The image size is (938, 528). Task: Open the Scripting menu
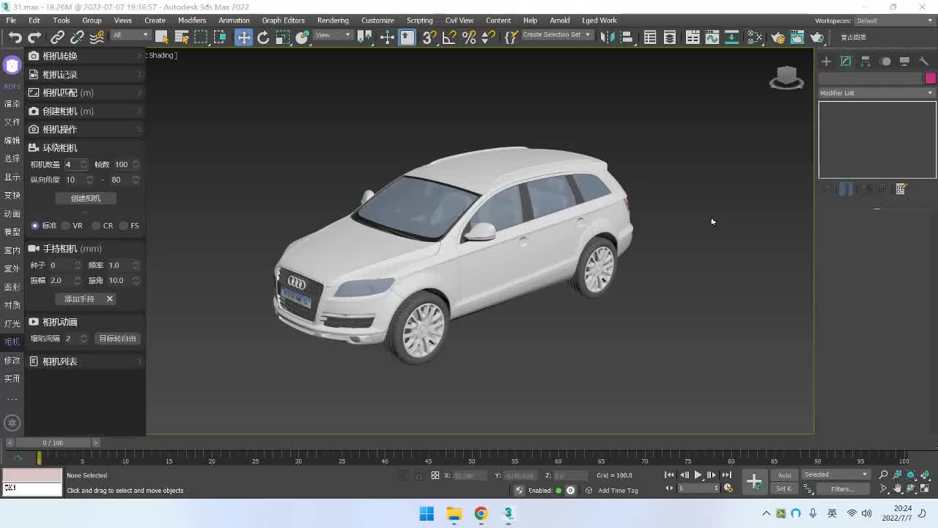coord(419,21)
